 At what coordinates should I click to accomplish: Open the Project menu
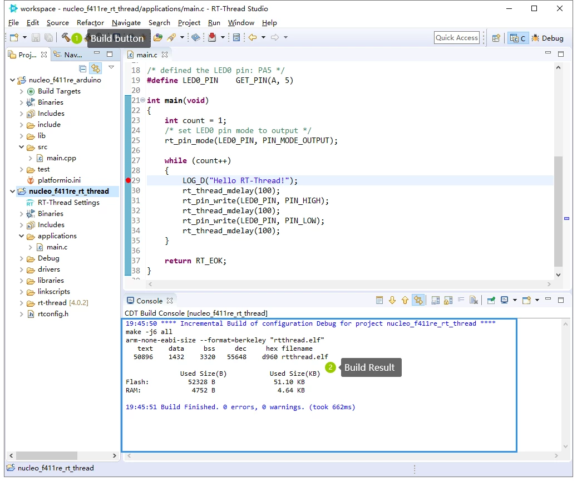click(x=189, y=22)
